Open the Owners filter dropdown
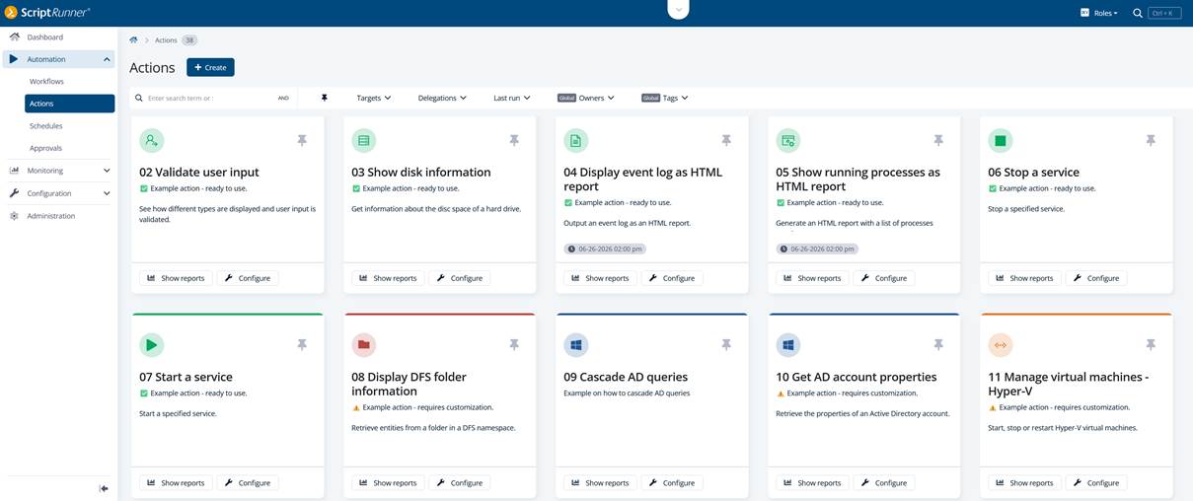The width and height of the screenshot is (1193, 501). [x=586, y=98]
